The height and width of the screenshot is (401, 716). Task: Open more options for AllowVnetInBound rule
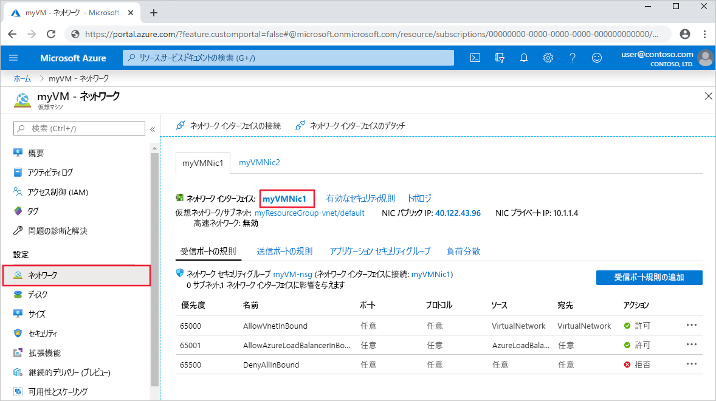(x=691, y=325)
